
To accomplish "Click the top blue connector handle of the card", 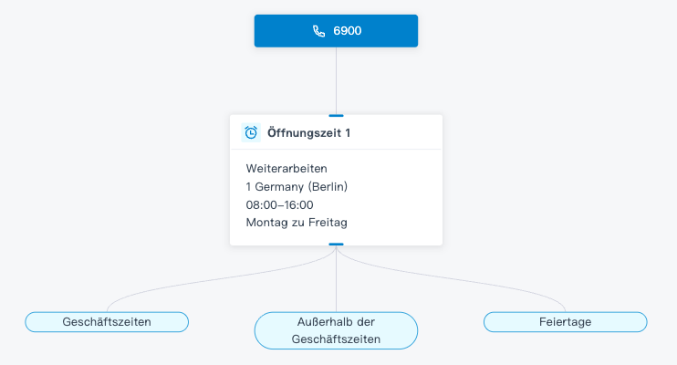I will coord(336,115).
